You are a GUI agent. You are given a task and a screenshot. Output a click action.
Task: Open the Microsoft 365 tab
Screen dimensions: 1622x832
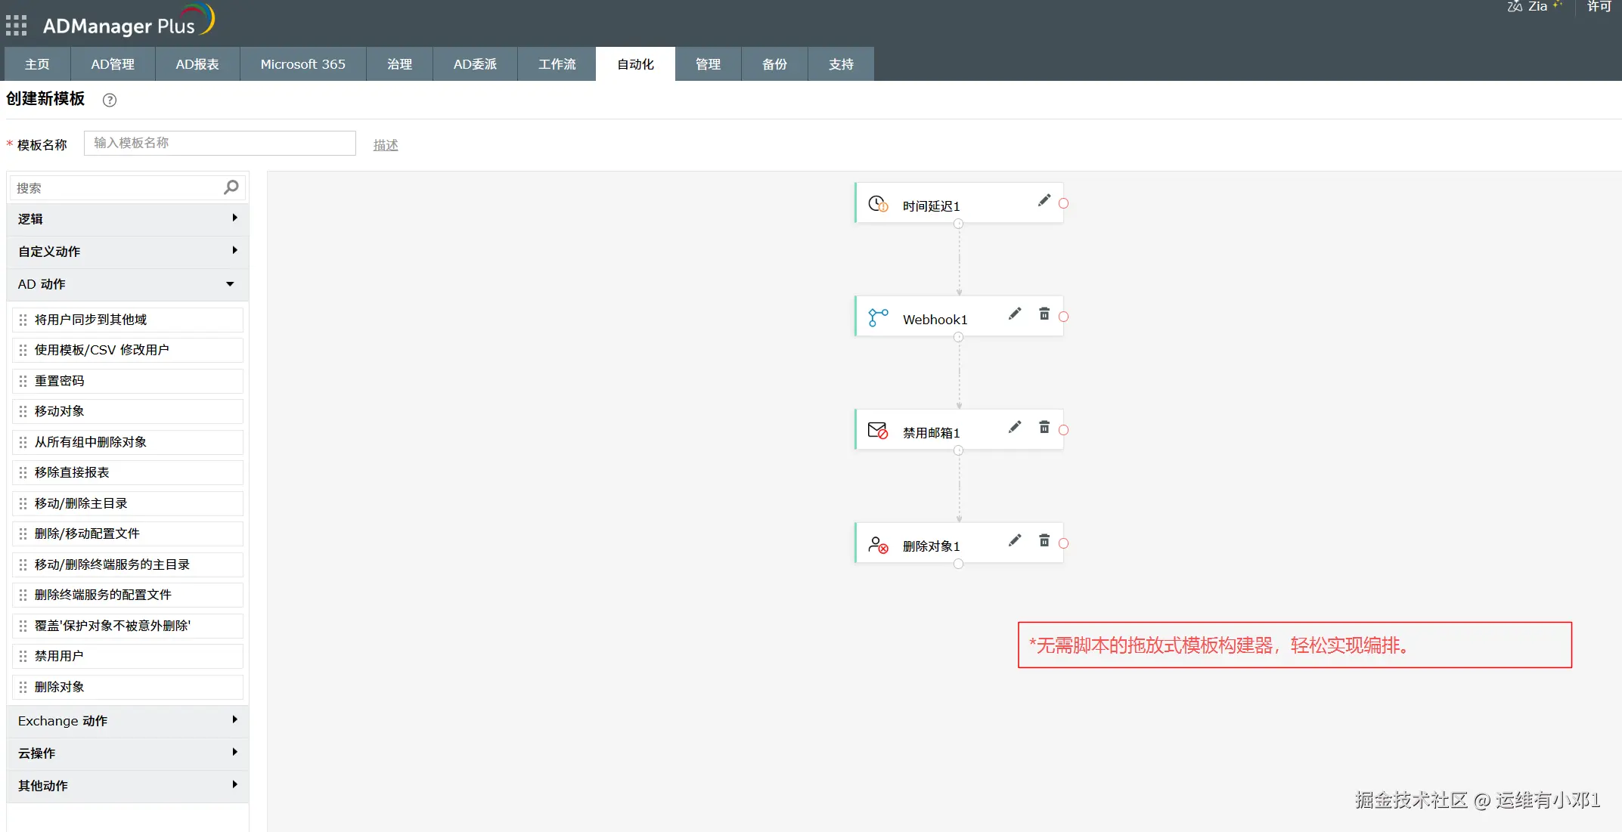pyautogui.click(x=302, y=64)
